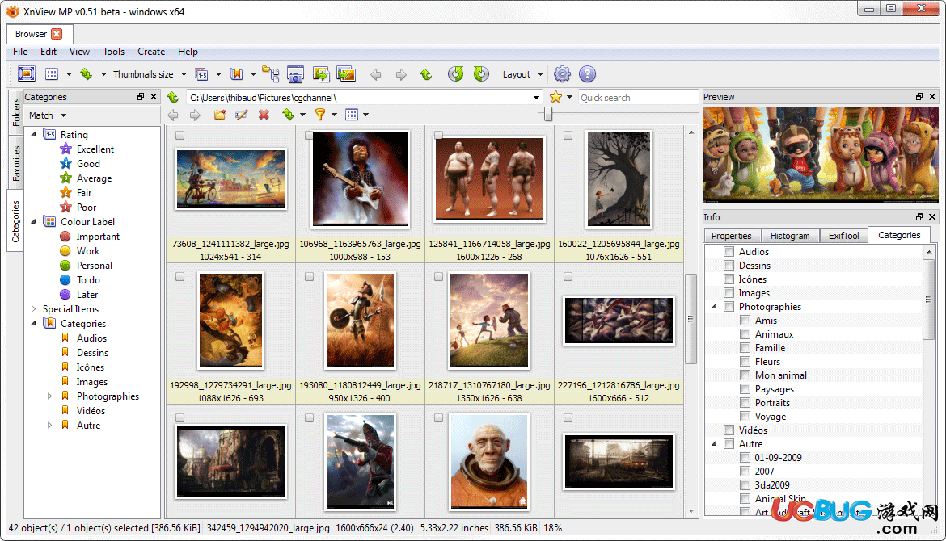This screenshot has height=541, width=946.
Task: Switch to the Histogram tab
Action: pos(790,236)
